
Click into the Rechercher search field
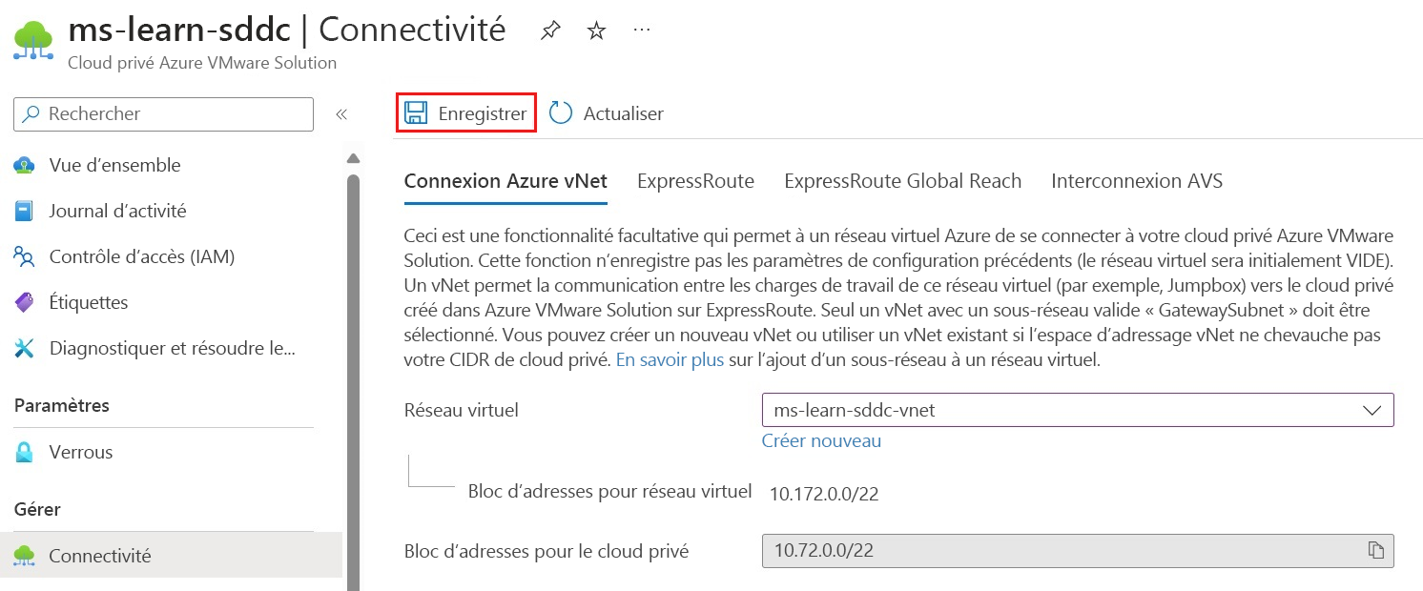click(x=162, y=113)
